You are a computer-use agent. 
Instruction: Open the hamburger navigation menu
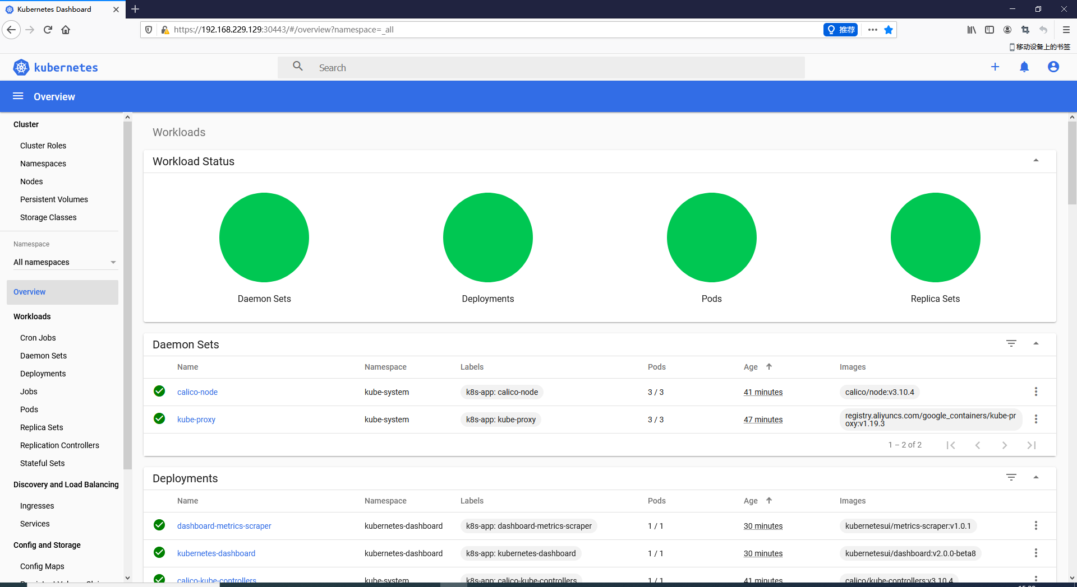tap(18, 96)
